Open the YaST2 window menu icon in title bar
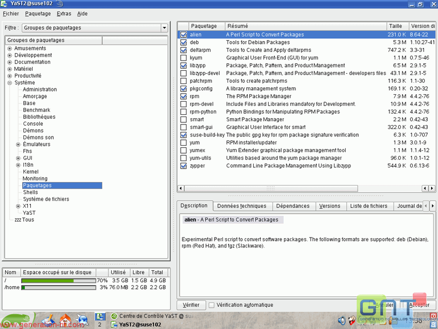438x329 pixels. tap(4, 4)
